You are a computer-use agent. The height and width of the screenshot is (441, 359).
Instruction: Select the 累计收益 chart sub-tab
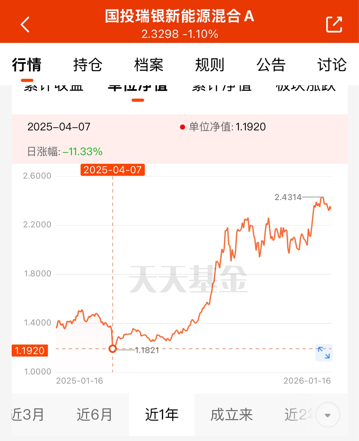(x=53, y=88)
